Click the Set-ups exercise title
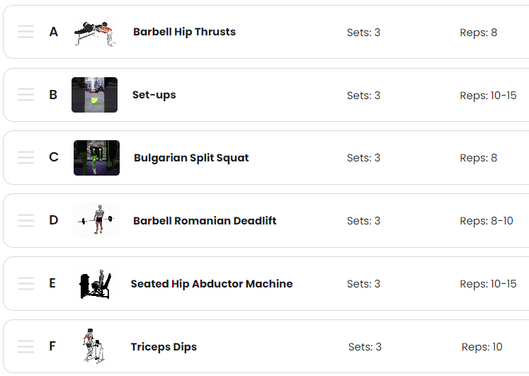 (x=154, y=95)
